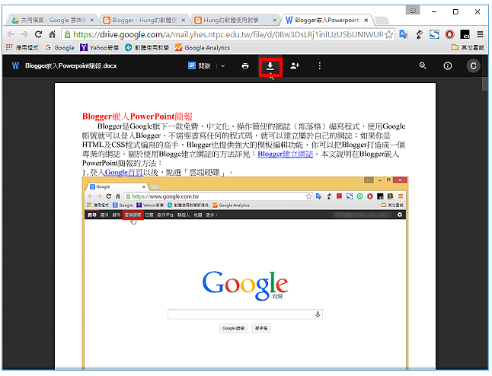Image resolution: width=492 pixels, height=376 pixels.
Task: Open browser home page
Action: (52, 34)
